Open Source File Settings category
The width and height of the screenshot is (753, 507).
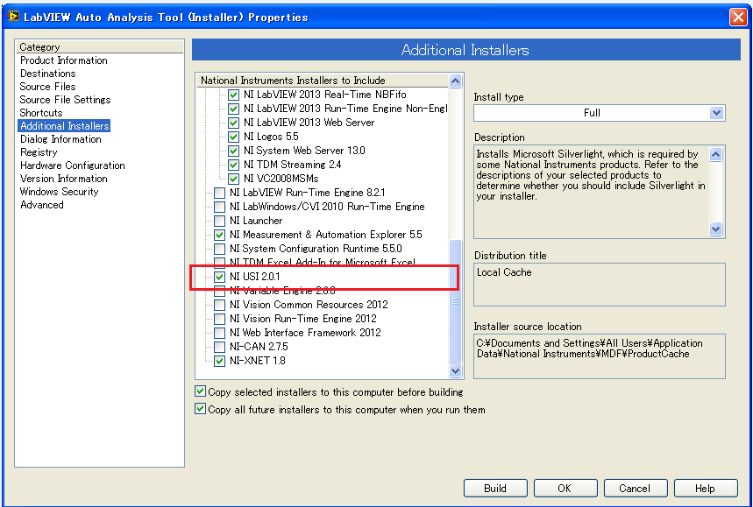pyautogui.click(x=65, y=100)
